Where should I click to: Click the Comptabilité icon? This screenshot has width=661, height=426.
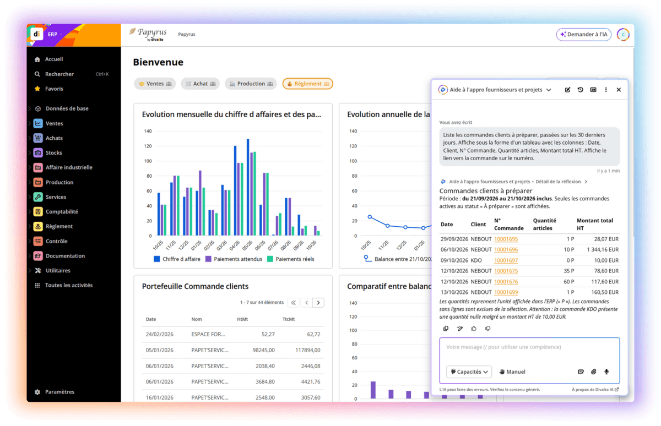(38, 212)
